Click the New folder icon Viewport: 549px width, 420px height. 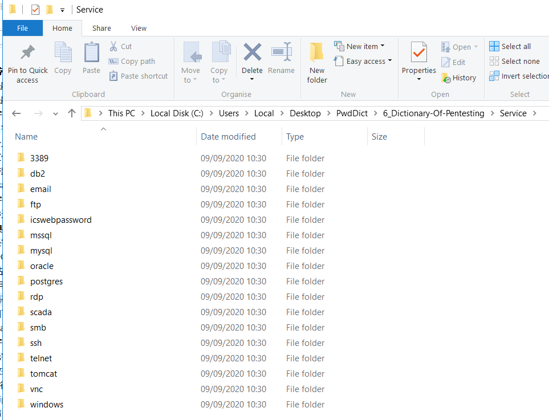pos(317,53)
